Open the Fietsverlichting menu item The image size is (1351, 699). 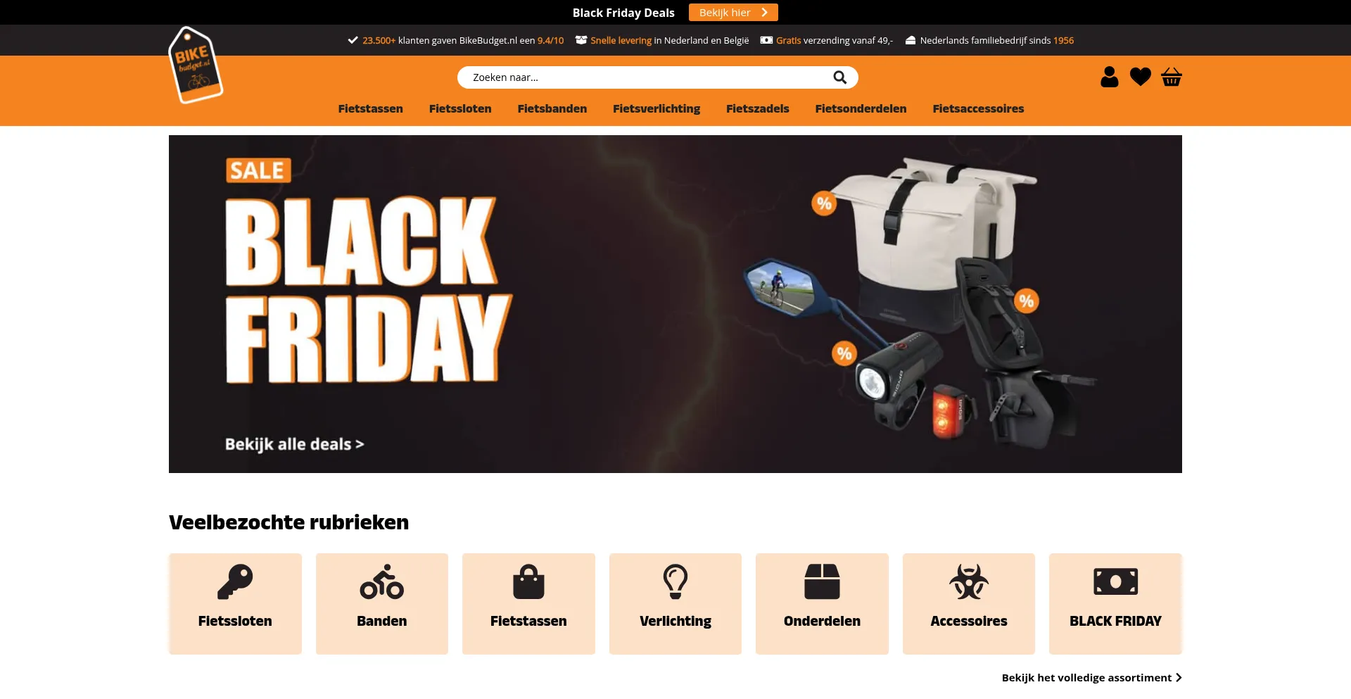pos(657,108)
